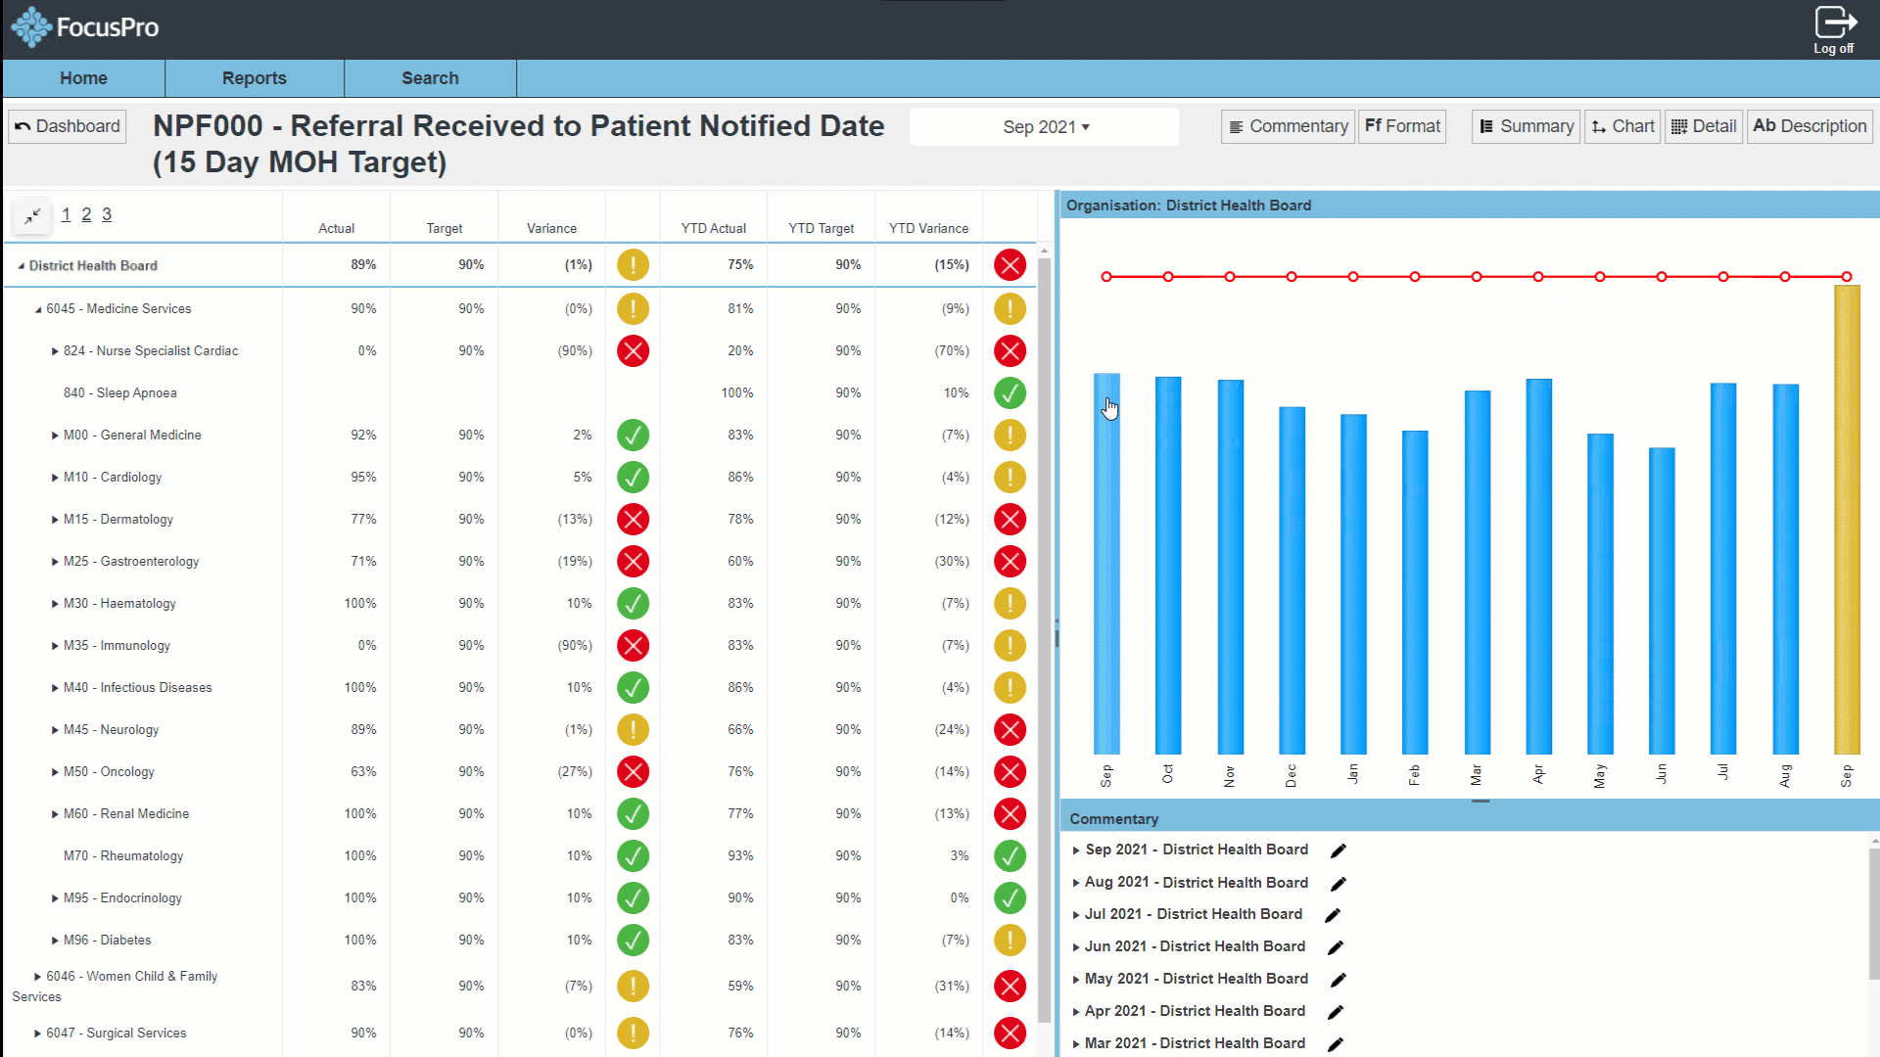Click the Log off icon
Screen dimensions: 1880x1057
click(x=1834, y=23)
